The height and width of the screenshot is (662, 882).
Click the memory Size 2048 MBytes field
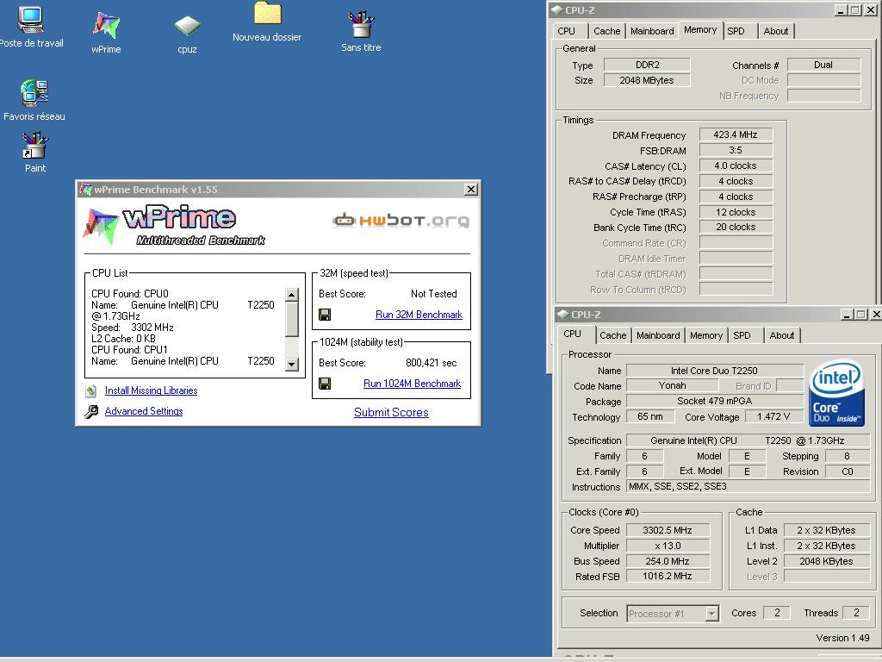coord(648,80)
